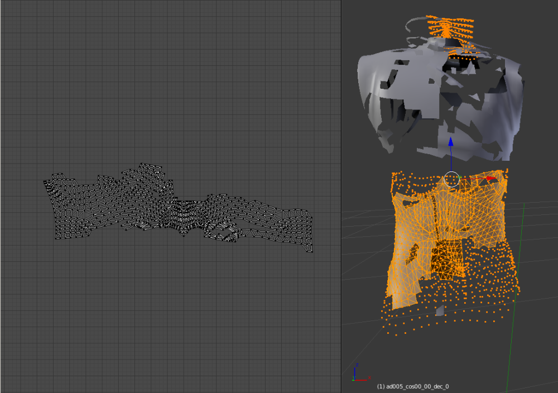Click the left edge of the UV island

coord(47,184)
